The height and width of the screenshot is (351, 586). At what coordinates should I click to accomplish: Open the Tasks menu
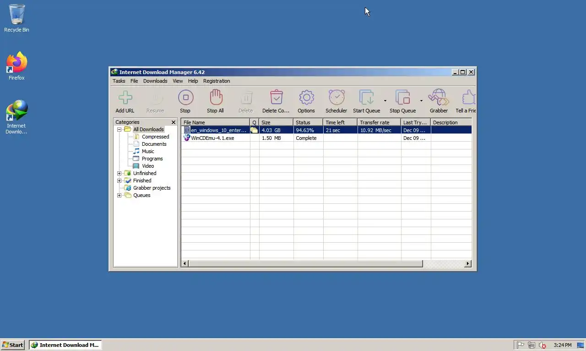(119, 81)
